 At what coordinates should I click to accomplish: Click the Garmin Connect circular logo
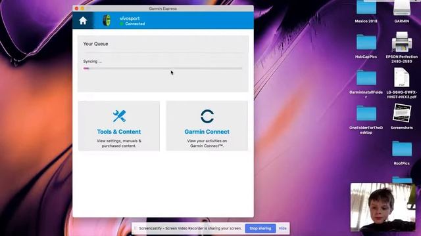pos(207,116)
